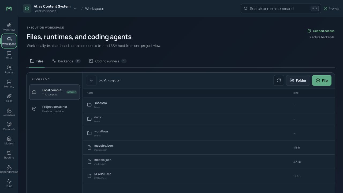
Task: Open the Channels sidebar section
Action: [x=9, y=126]
